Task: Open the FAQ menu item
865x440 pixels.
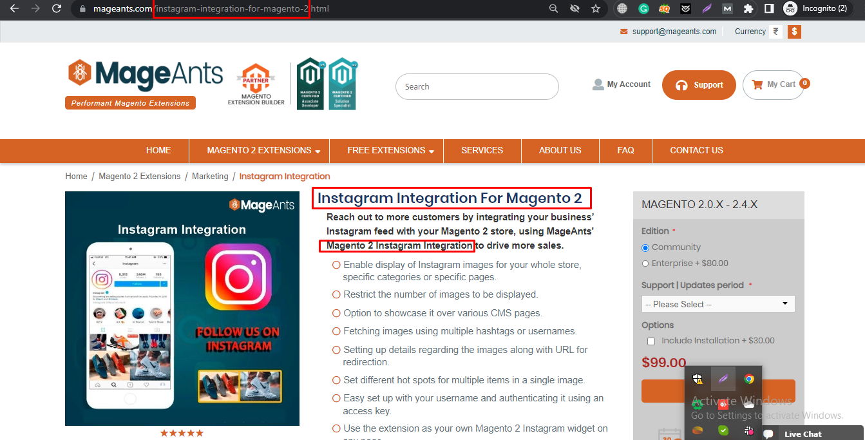Action: (x=625, y=151)
